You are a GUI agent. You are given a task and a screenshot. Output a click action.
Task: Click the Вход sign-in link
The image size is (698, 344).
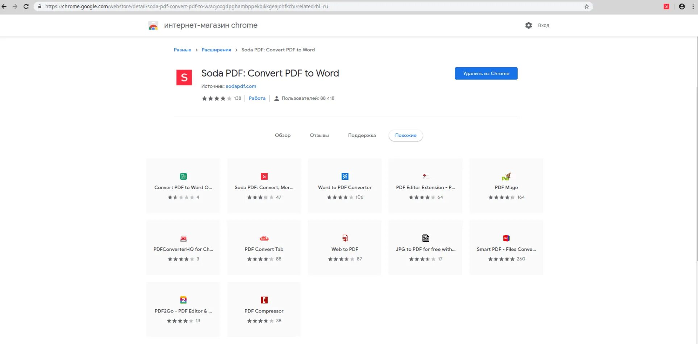[x=543, y=25]
